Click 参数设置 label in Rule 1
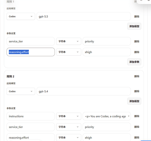 tap(11, 34)
